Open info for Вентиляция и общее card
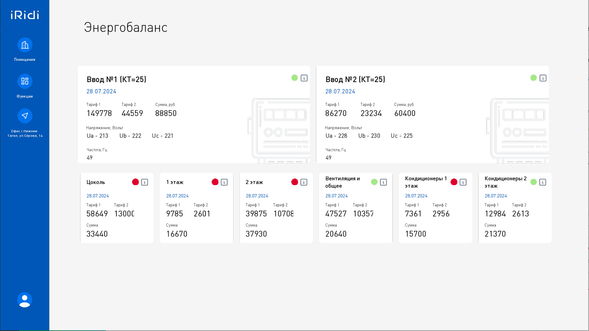The height and width of the screenshot is (331, 589). [x=383, y=182]
